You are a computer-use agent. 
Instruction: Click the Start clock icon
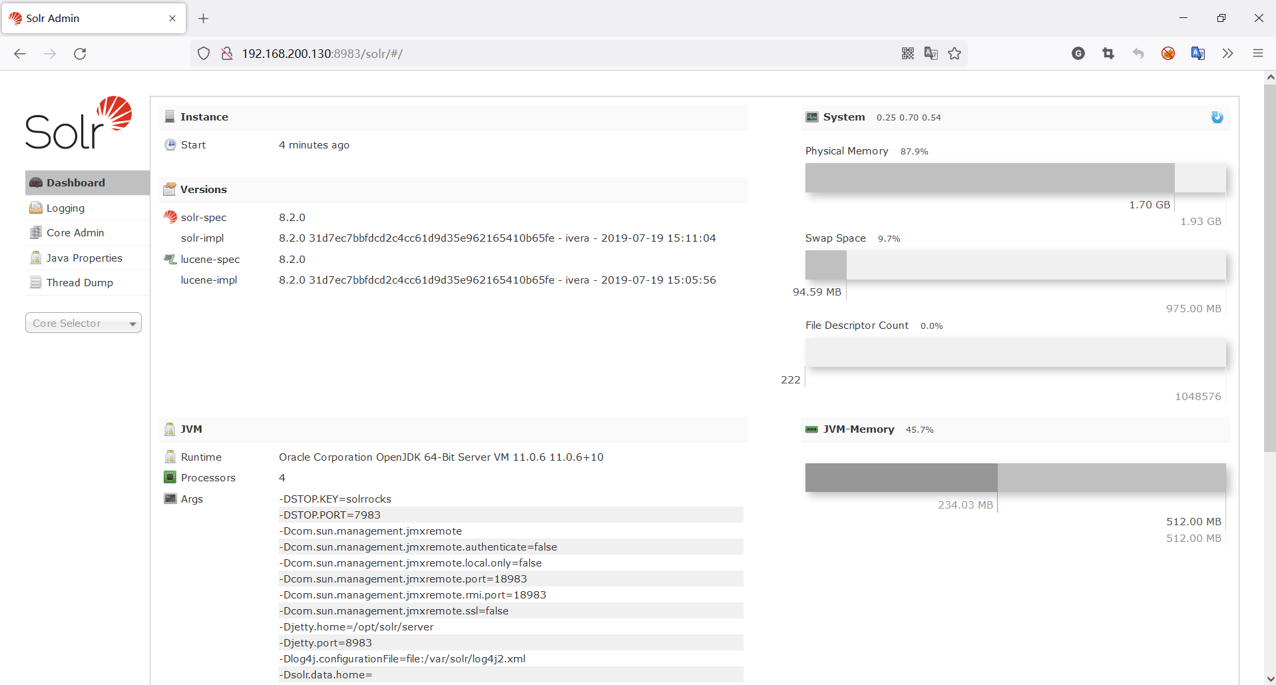[x=170, y=144]
